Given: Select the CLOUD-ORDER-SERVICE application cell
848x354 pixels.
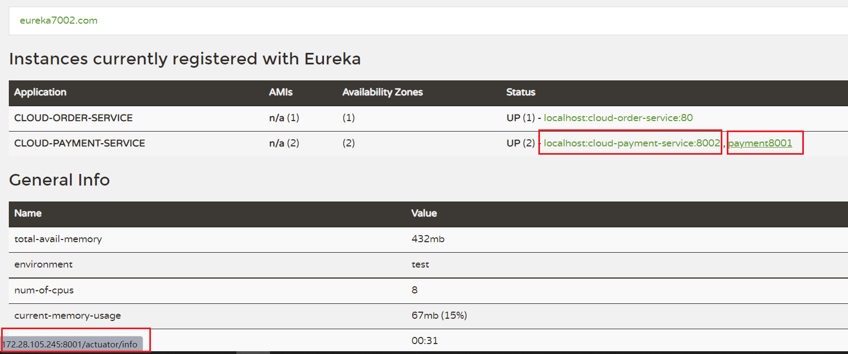Looking at the screenshot, I should 73,118.
